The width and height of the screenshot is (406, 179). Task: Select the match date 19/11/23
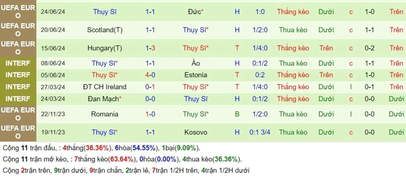coord(53,132)
